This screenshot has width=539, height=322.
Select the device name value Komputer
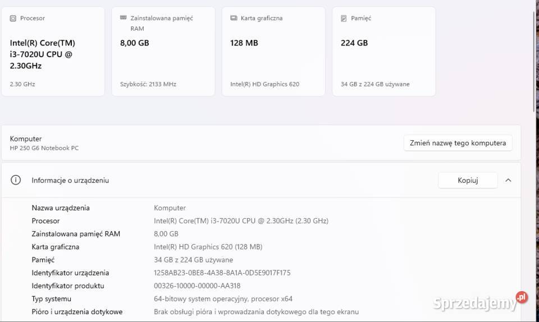(x=170, y=208)
